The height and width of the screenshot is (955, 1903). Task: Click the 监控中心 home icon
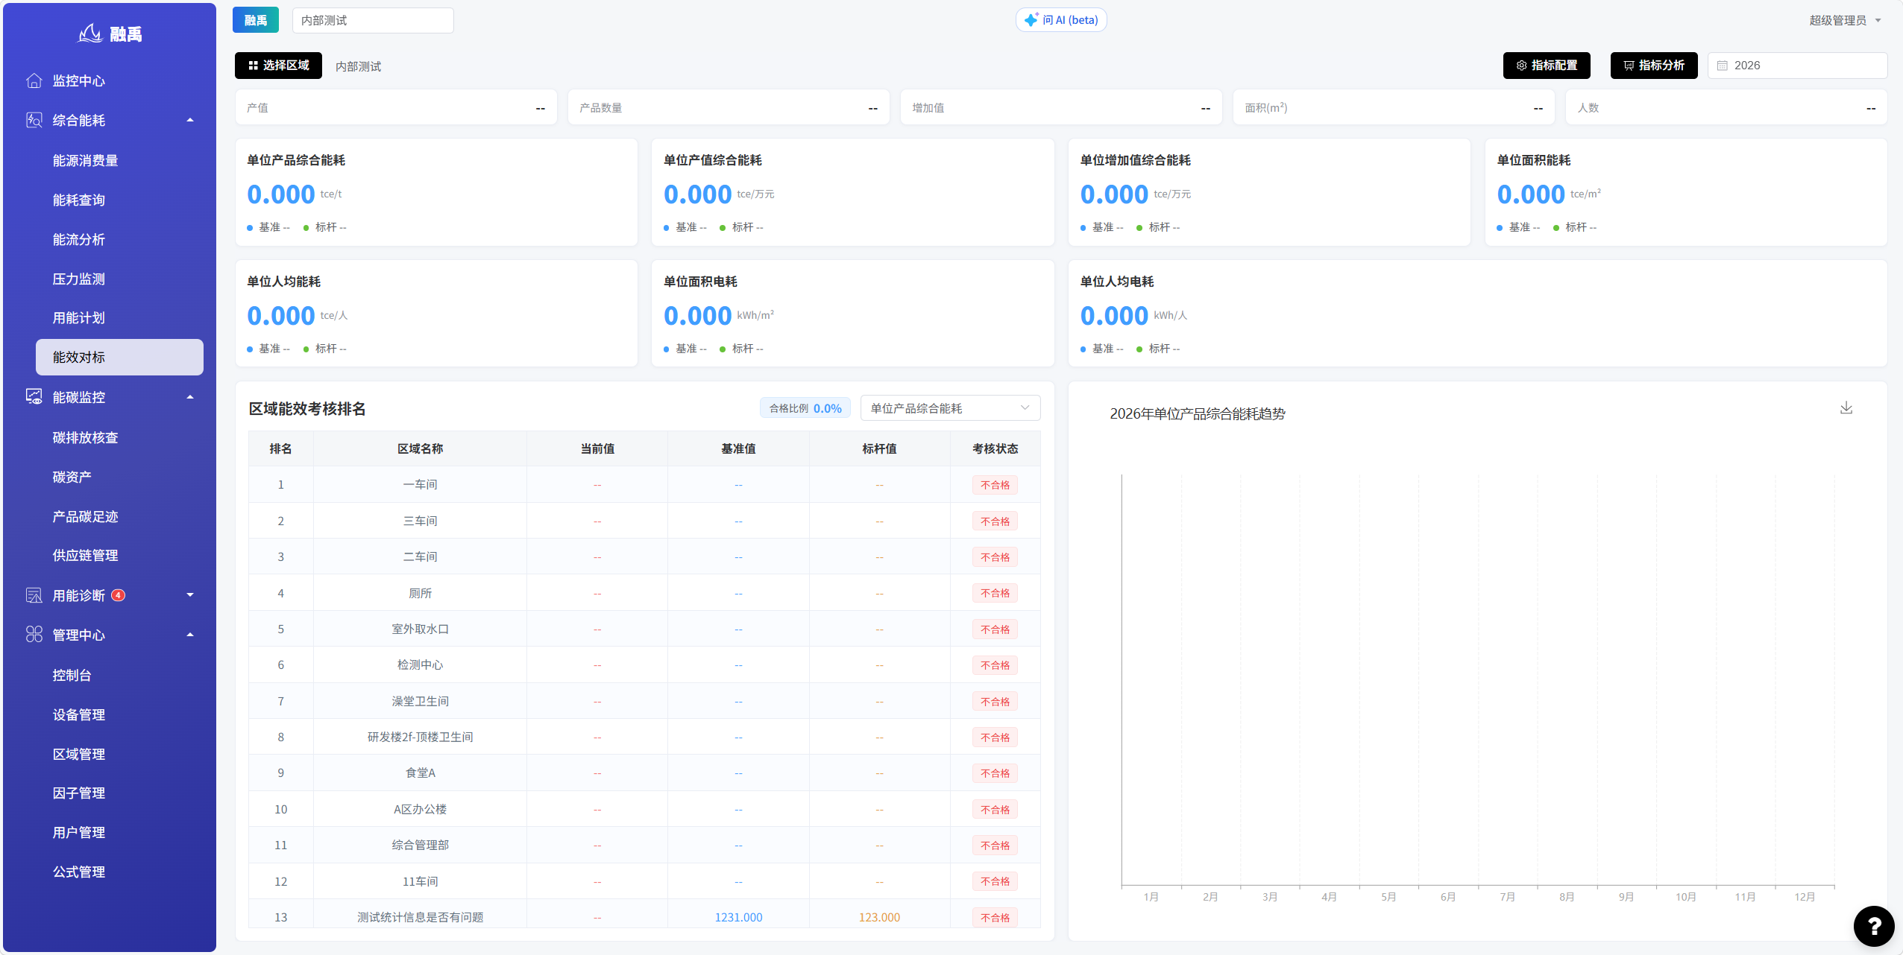[x=34, y=80]
